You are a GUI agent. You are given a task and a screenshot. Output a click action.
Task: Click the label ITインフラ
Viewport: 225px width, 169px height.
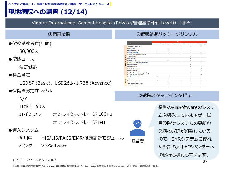30,114
